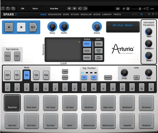Toggle the pad Mute button
Screen dimensions: 158x133
[x=8, y=56]
